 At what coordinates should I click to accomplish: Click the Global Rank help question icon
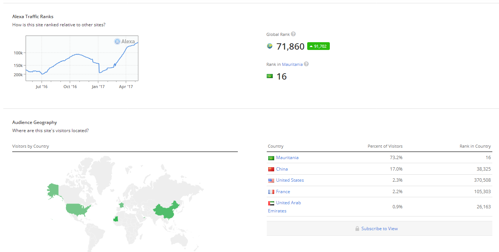tap(293, 34)
